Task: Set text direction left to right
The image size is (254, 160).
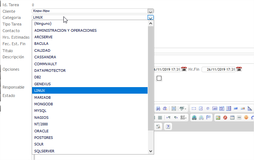Action: pos(168,118)
